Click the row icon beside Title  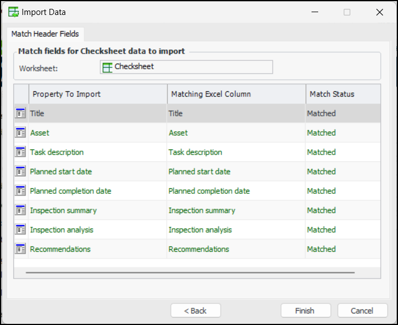click(x=21, y=114)
